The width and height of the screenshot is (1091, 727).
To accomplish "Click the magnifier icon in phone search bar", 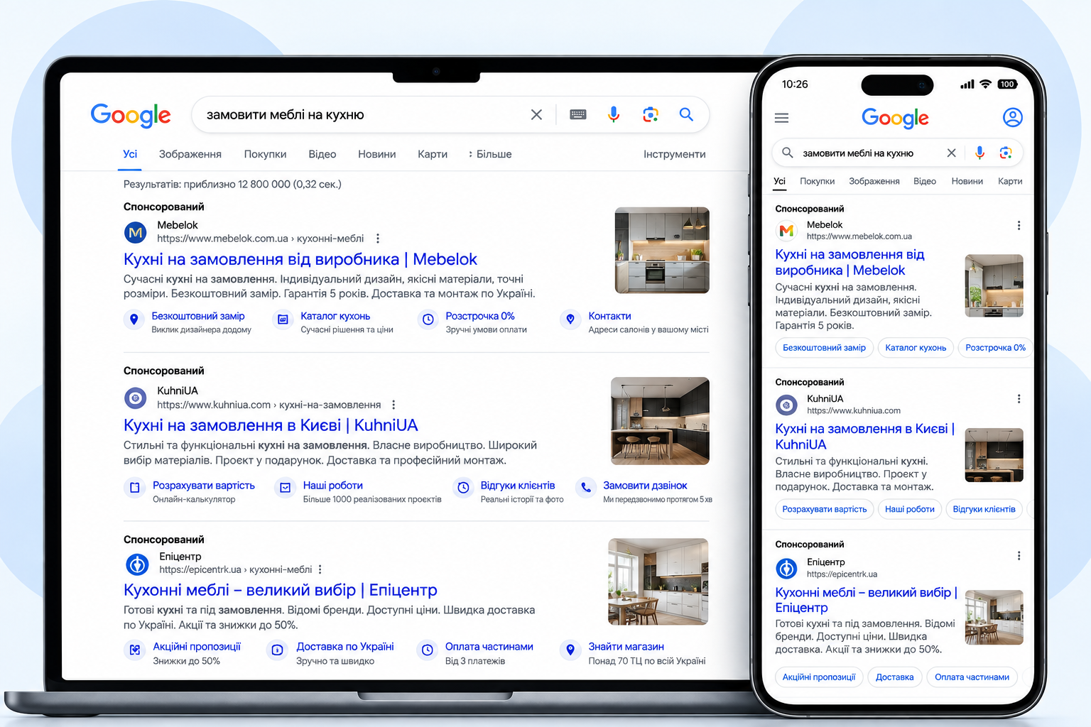I will click(787, 153).
